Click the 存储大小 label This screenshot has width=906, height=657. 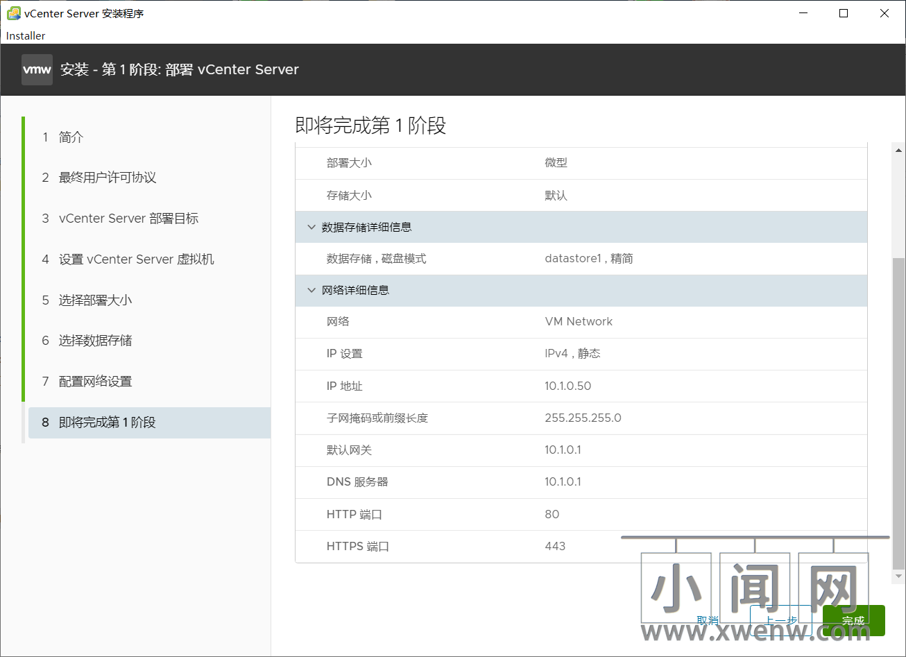(349, 196)
